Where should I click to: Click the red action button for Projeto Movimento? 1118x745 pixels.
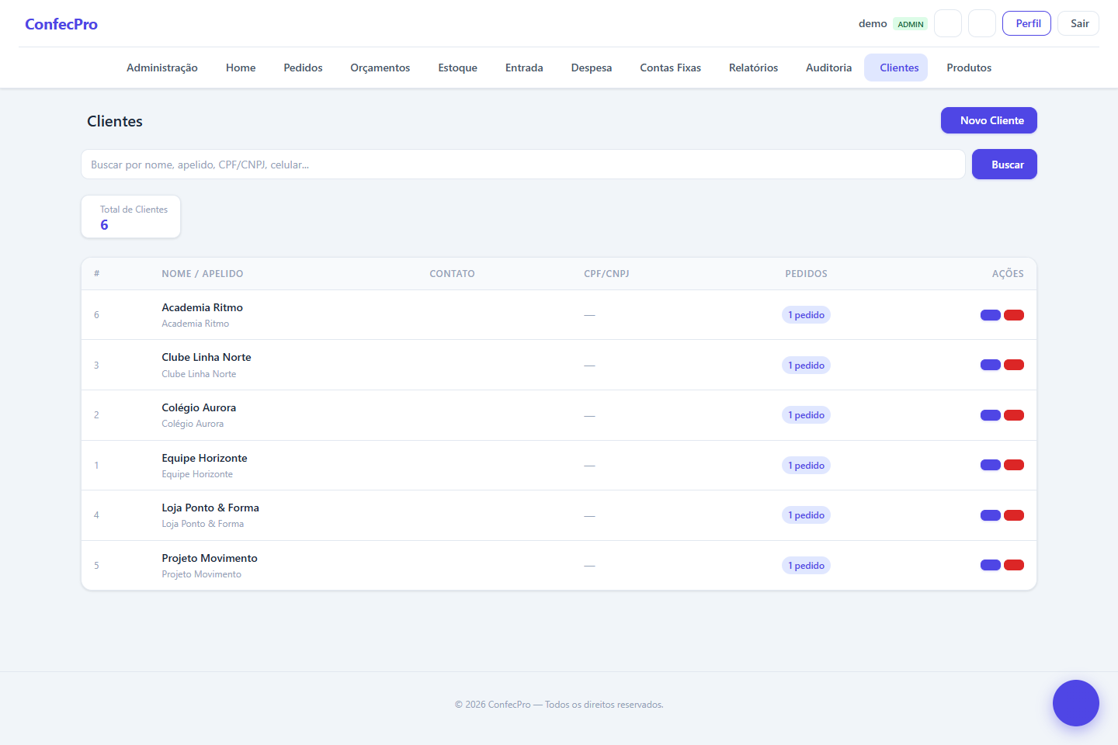(1014, 565)
